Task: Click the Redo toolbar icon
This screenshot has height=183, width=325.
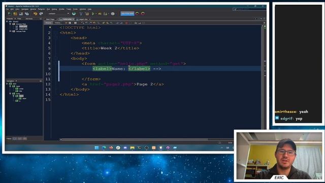Action: (41, 14)
